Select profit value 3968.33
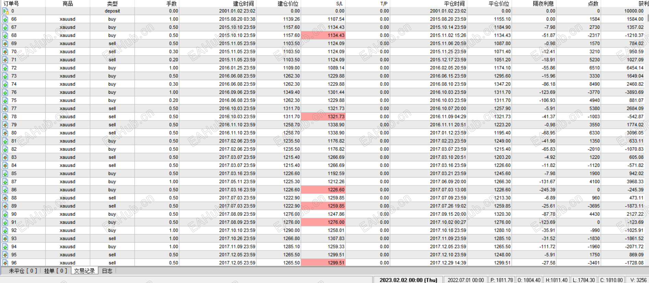649x283 pixels. (635, 182)
